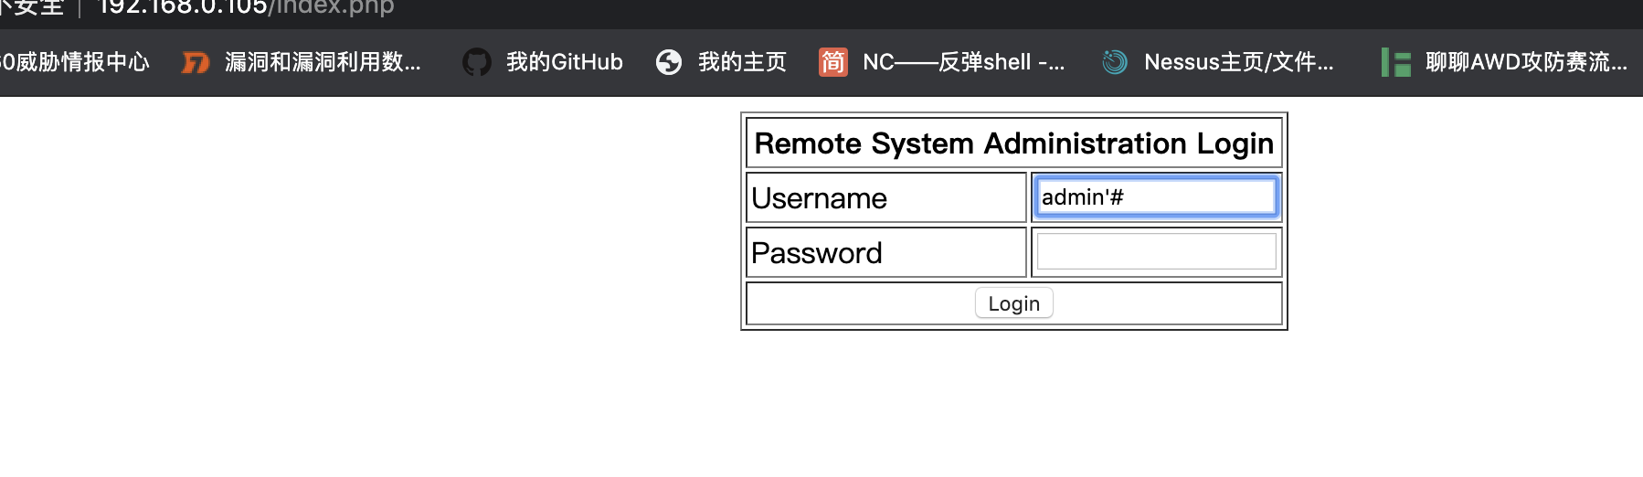
Task: Go to the 我的主页 bookmark
Action: tap(742, 62)
